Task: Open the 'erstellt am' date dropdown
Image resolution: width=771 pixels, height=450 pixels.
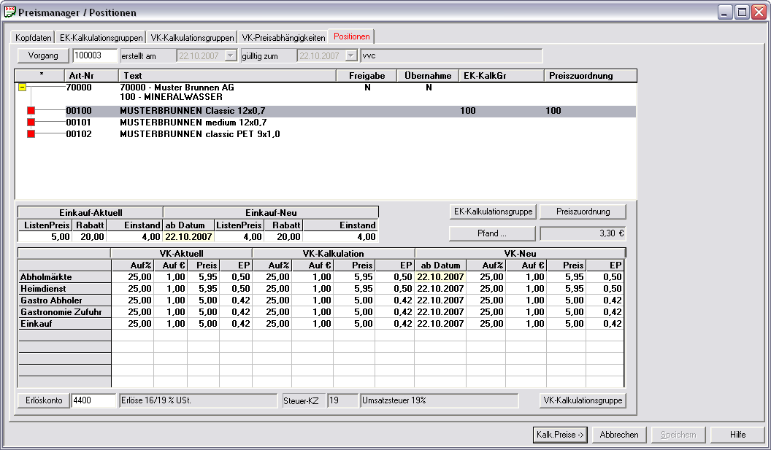Action: [231, 55]
